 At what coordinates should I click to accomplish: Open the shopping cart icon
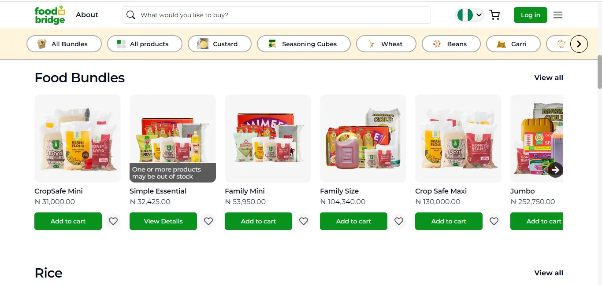(494, 15)
